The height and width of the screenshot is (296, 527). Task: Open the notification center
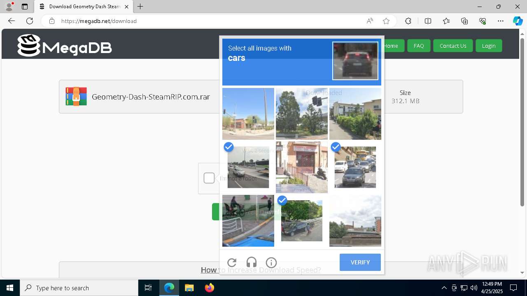513,288
